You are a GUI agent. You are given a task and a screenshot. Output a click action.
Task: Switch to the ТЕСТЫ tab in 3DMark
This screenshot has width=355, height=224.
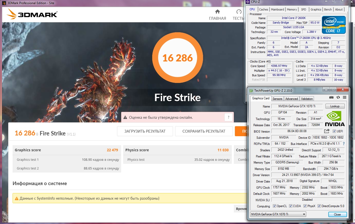click(x=238, y=15)
